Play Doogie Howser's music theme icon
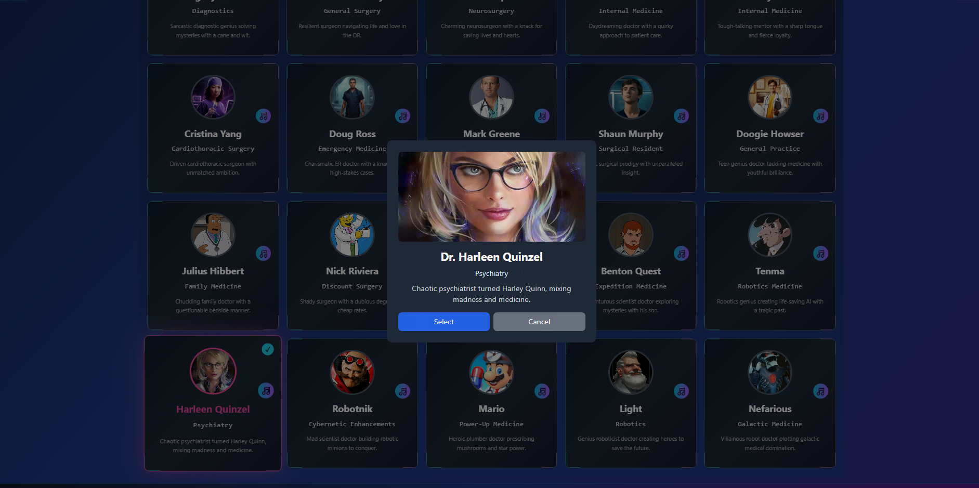The height and width of the screenshot is (488, 979). pyautogui.click(x=821, y=116)
